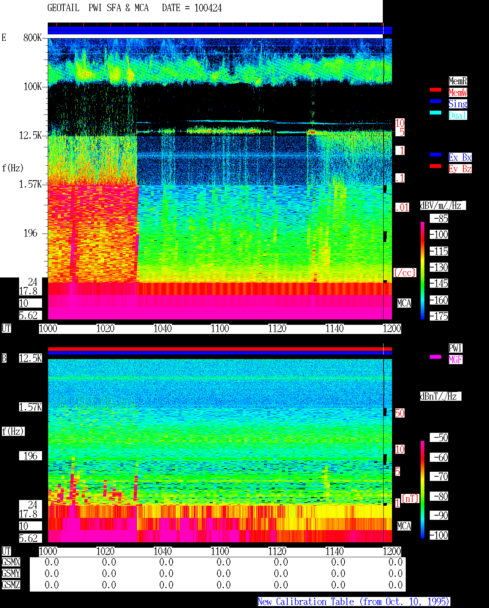Click the [/cc] density scale label
This screenshot has height=608, width=489.
point(405,273)
